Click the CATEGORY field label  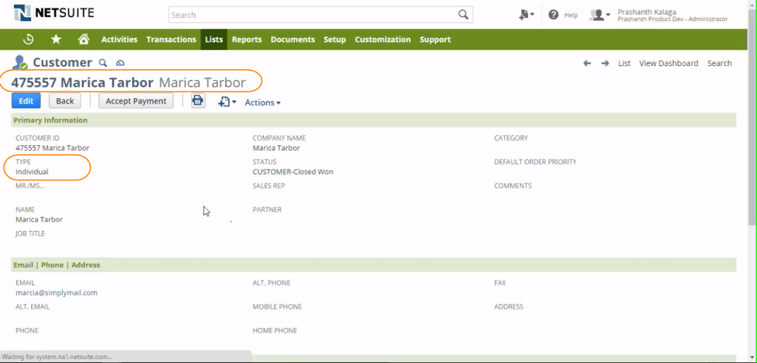[511, 138]
